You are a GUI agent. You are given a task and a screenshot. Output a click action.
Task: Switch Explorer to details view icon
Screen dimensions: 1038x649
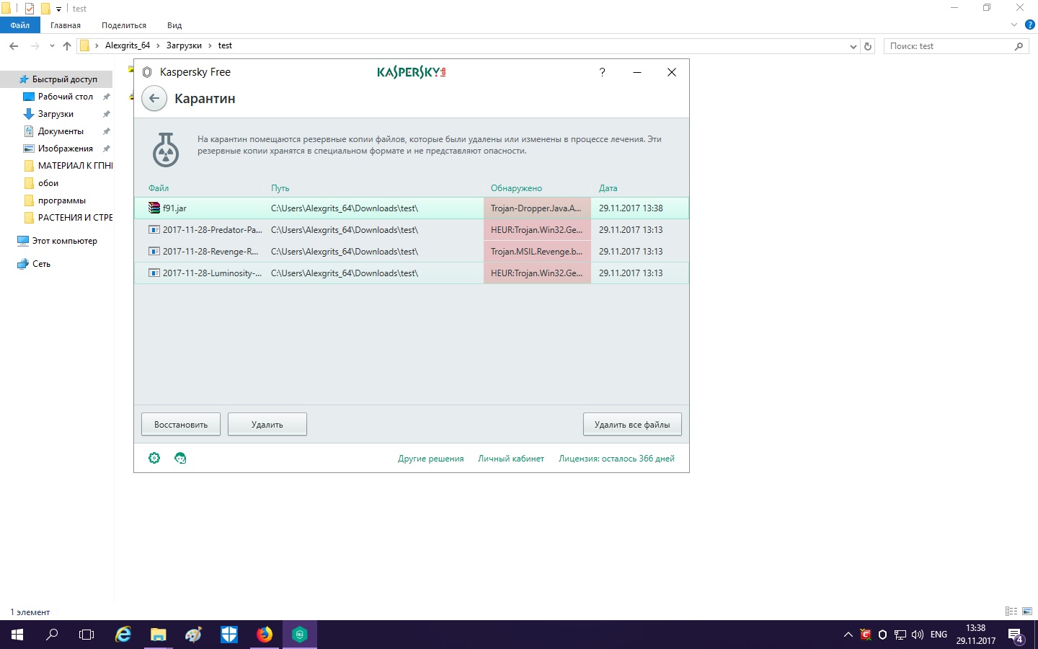click(1011, 612)
